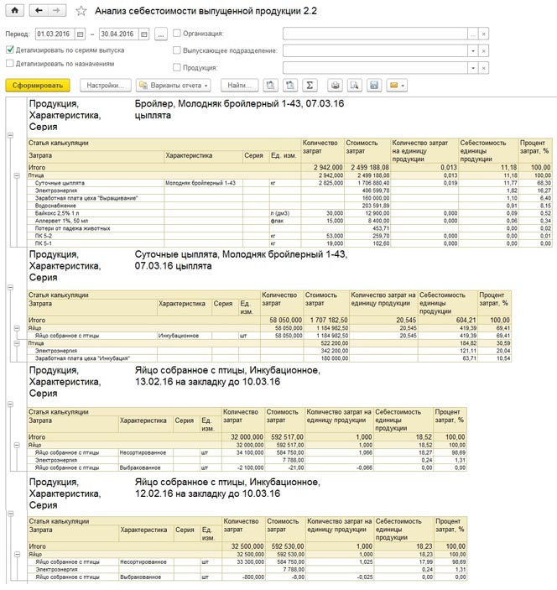Navigate back with the left arrow
This screenshot has width=557, height=590.
point(39,10)
